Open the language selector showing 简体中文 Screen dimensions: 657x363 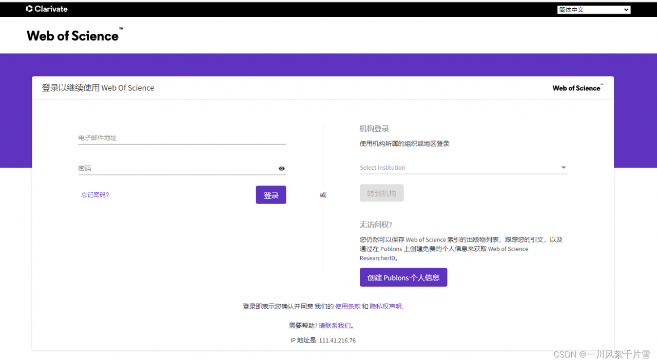593,9
